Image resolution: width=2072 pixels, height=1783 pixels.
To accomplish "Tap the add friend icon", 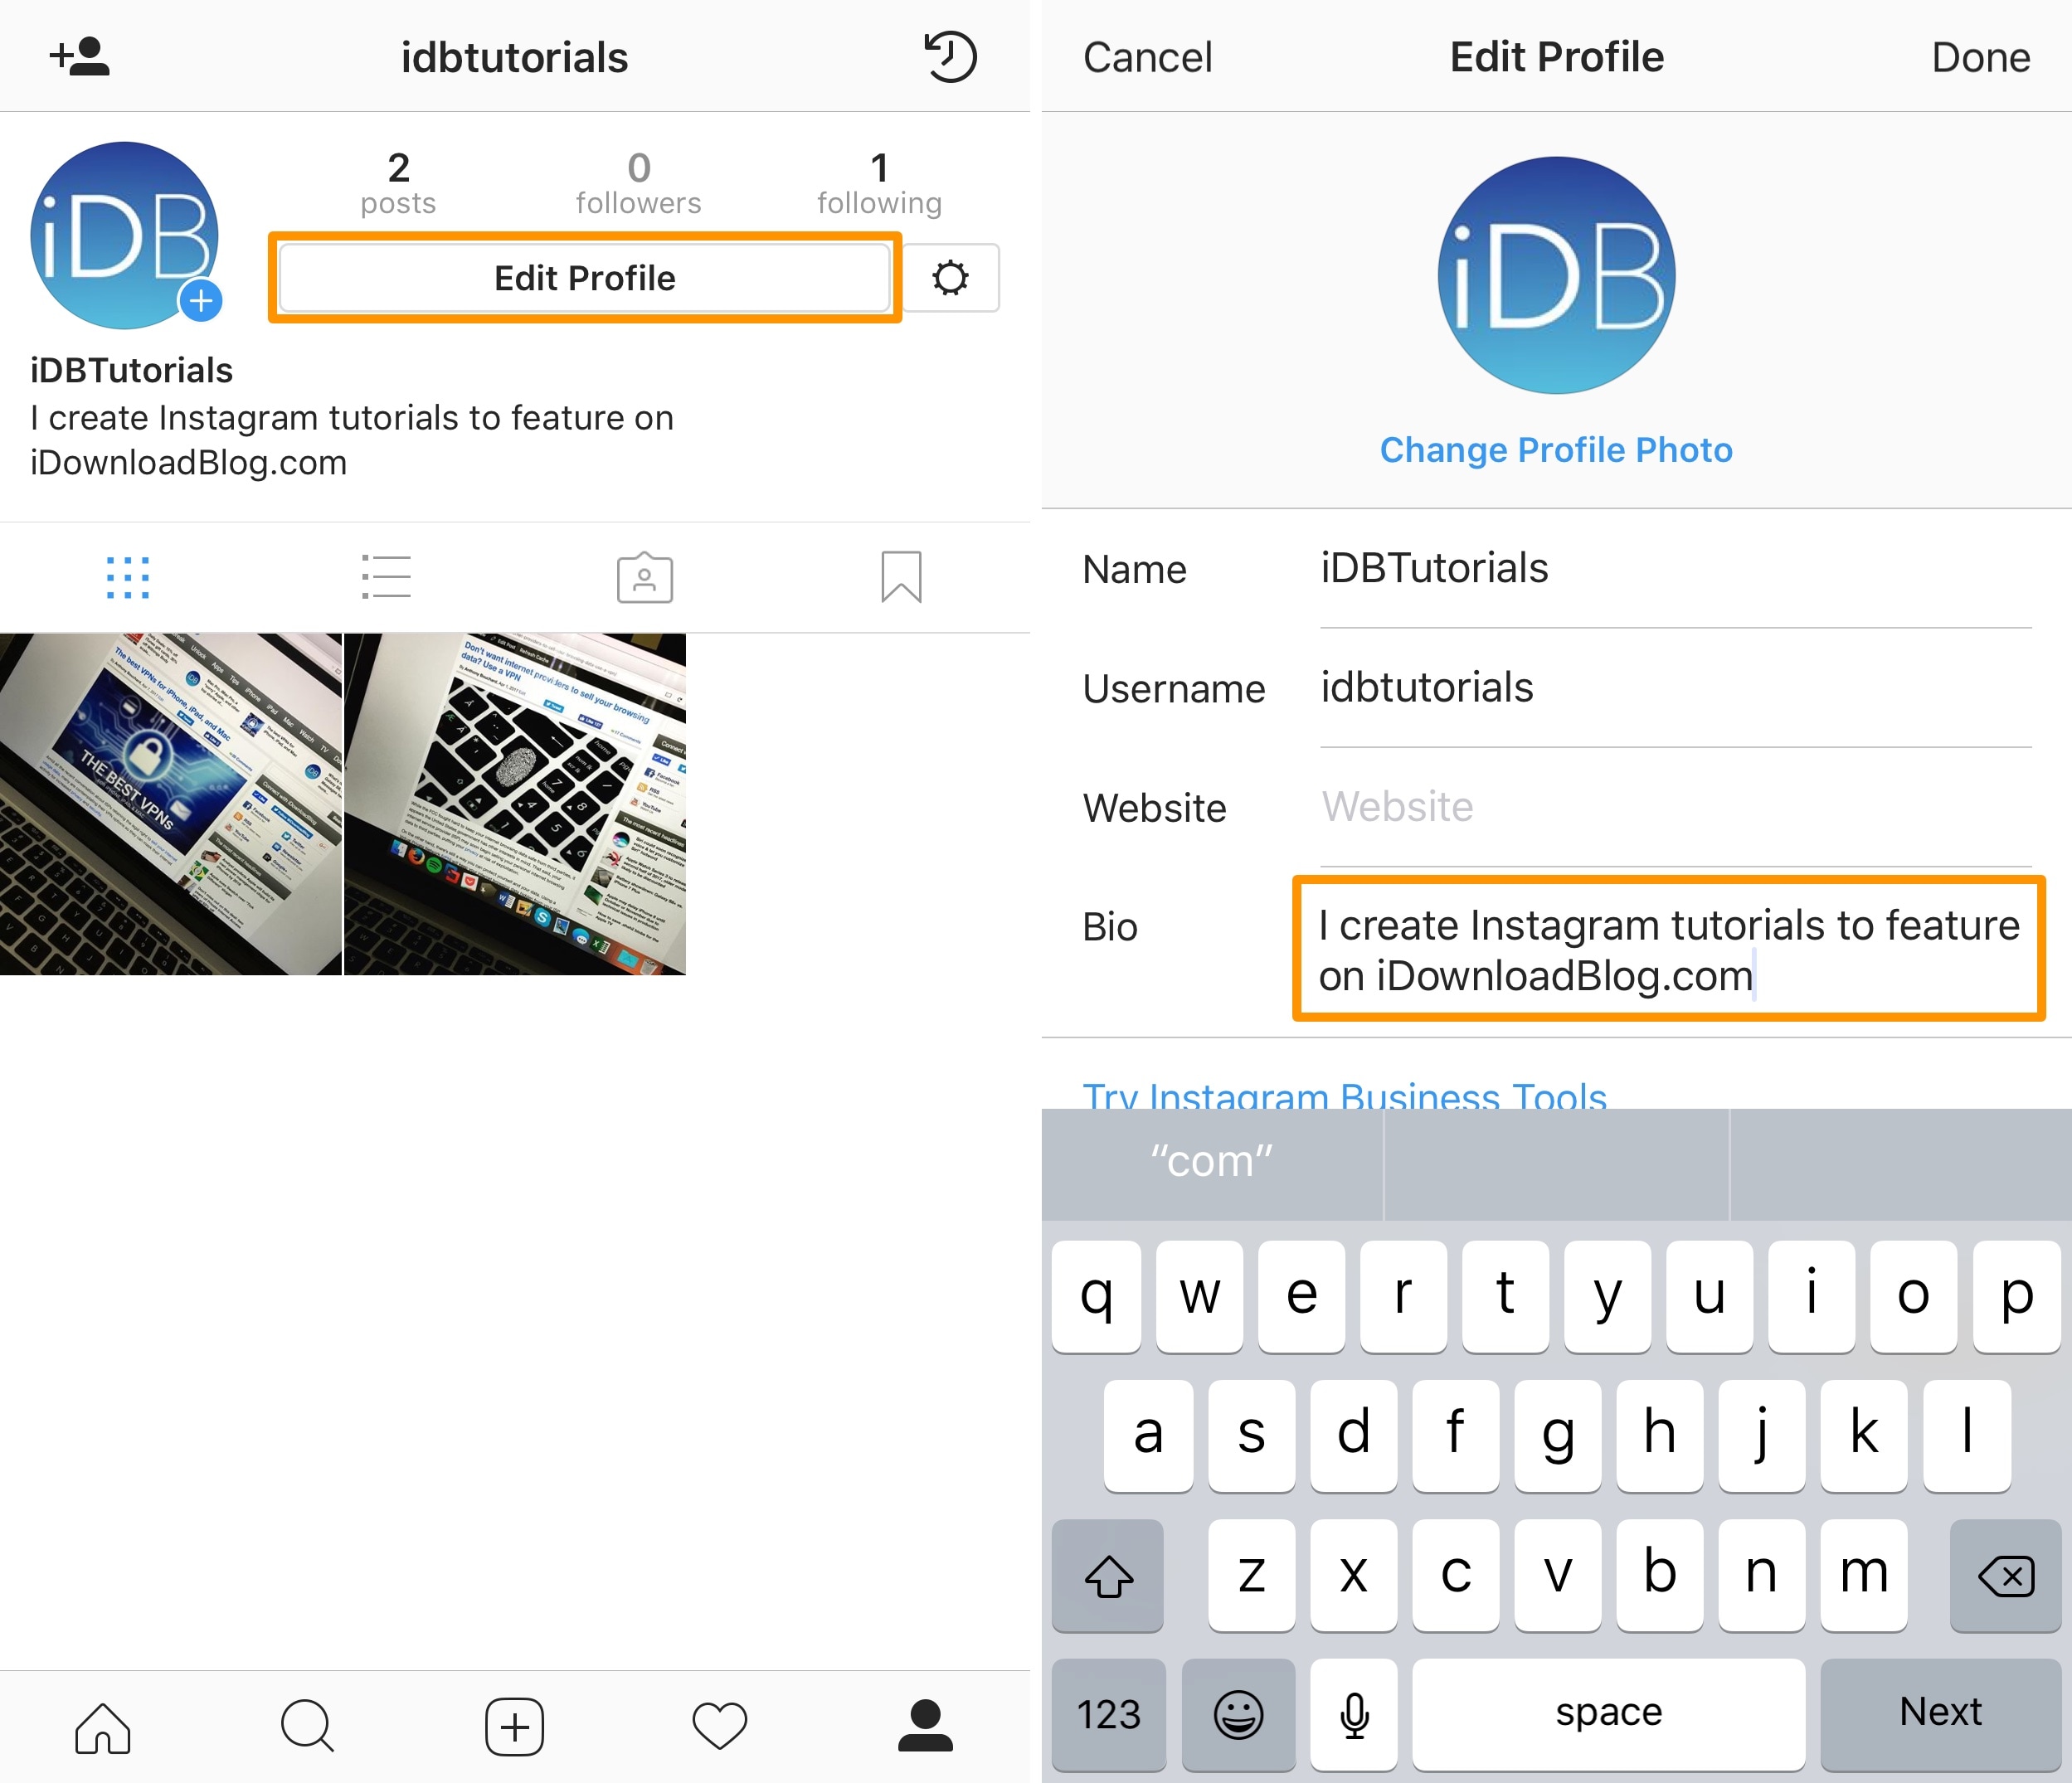I will point(80,57).
